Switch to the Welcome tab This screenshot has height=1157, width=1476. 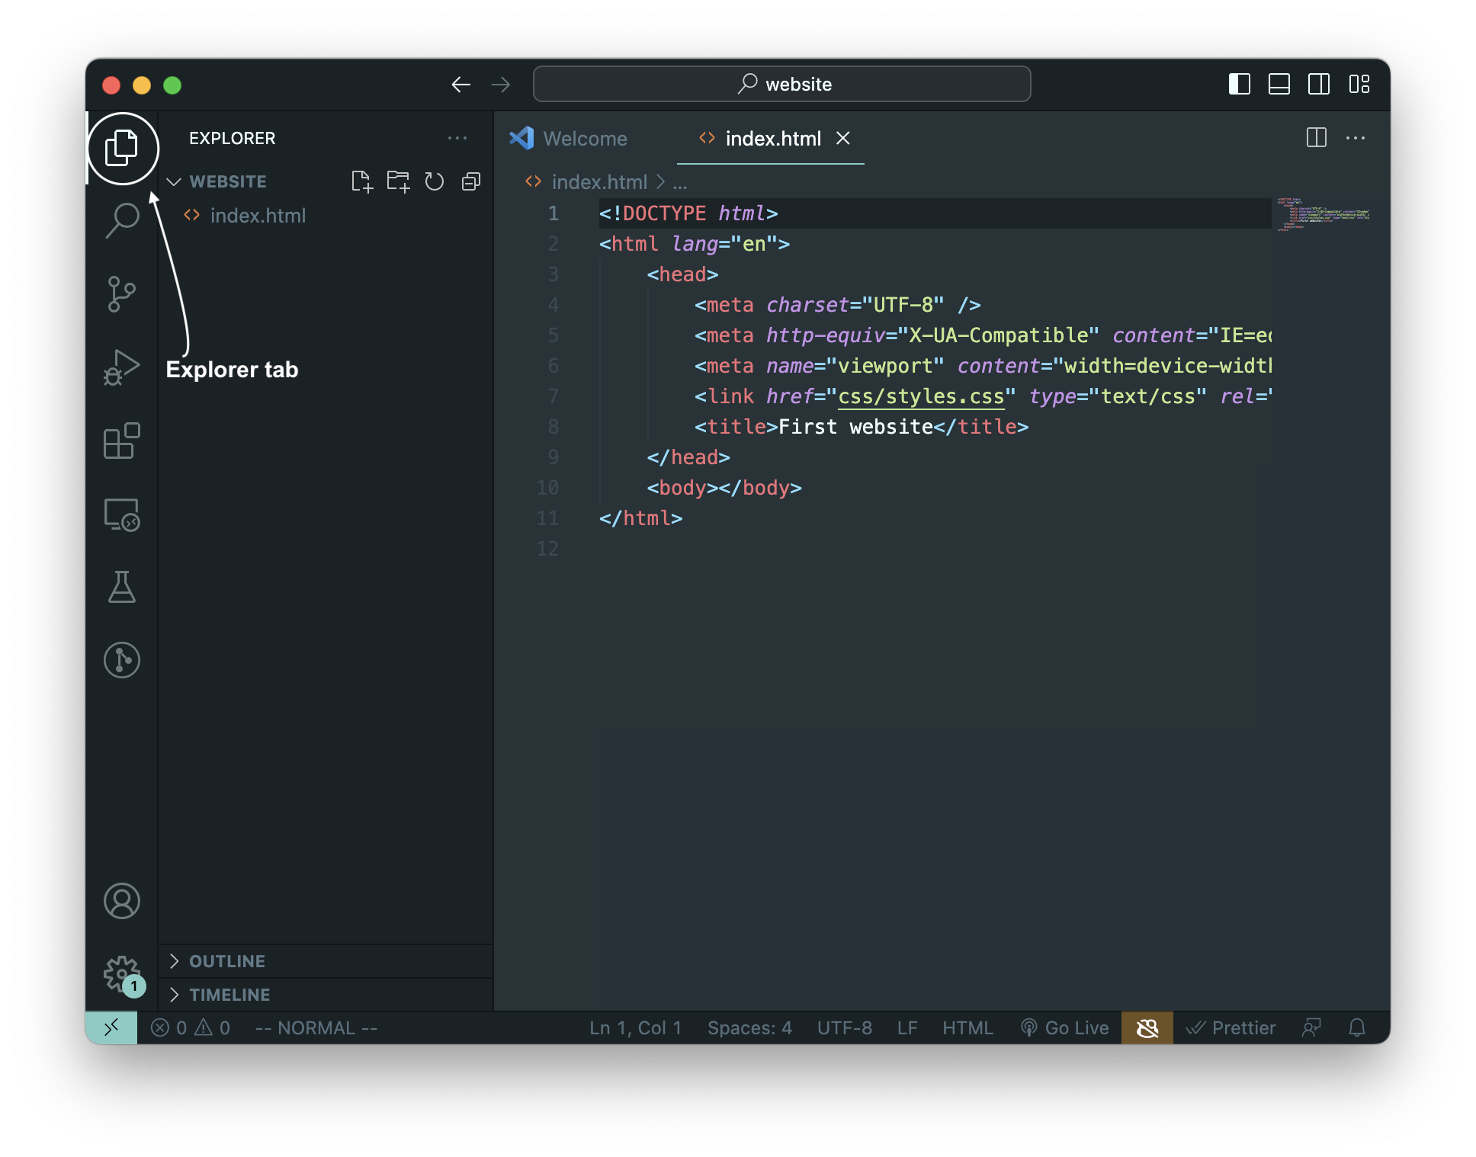click(569, 139)
